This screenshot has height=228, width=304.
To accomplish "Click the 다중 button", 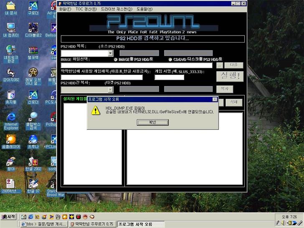I will pyautogui.click(x=233, y=65).
